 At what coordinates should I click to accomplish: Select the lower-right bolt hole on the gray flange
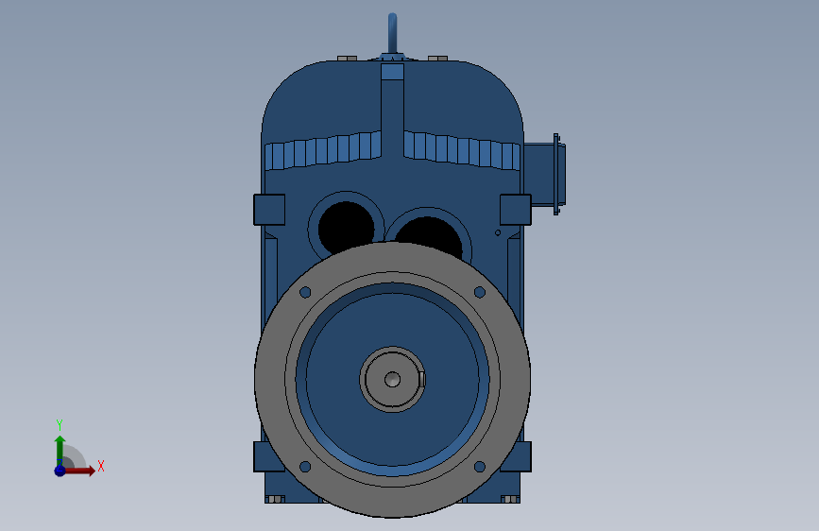(480, 467)
